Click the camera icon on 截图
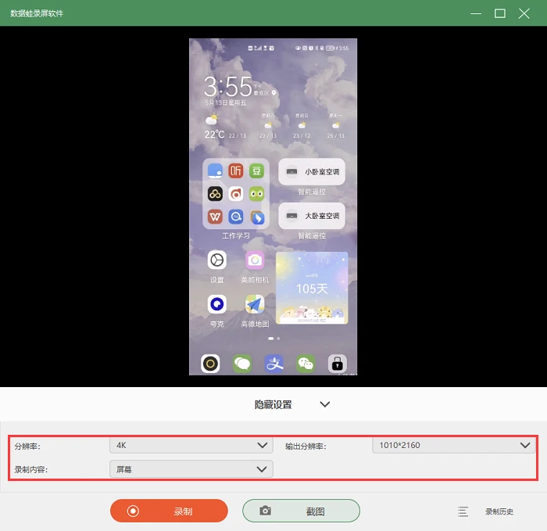Screen dimensions: 547x531 (266, 511)
